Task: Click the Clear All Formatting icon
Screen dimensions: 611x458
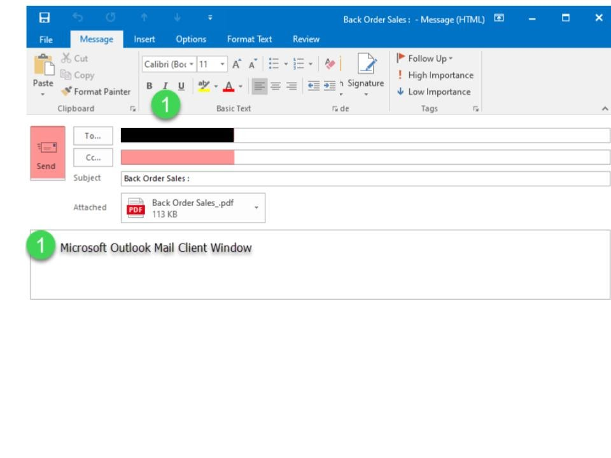Action: pos(329,64)
